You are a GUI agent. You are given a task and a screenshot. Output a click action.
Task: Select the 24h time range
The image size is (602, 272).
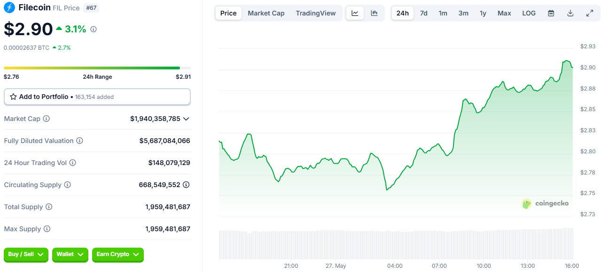(x=402, y=13)
